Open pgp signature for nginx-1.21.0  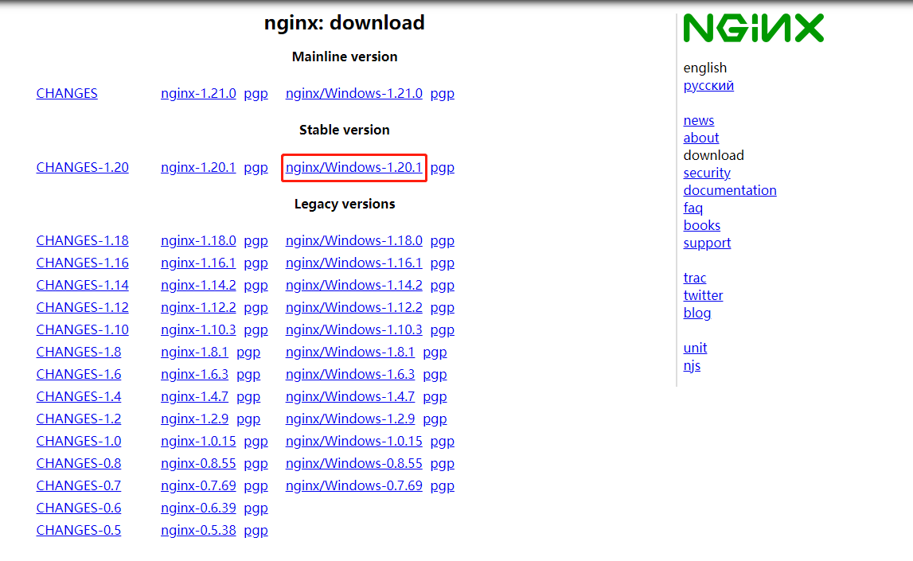tap(256, 94)
